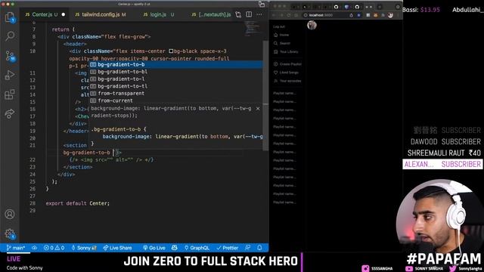Click the second GitHub tab in the browser

[357, 7]
